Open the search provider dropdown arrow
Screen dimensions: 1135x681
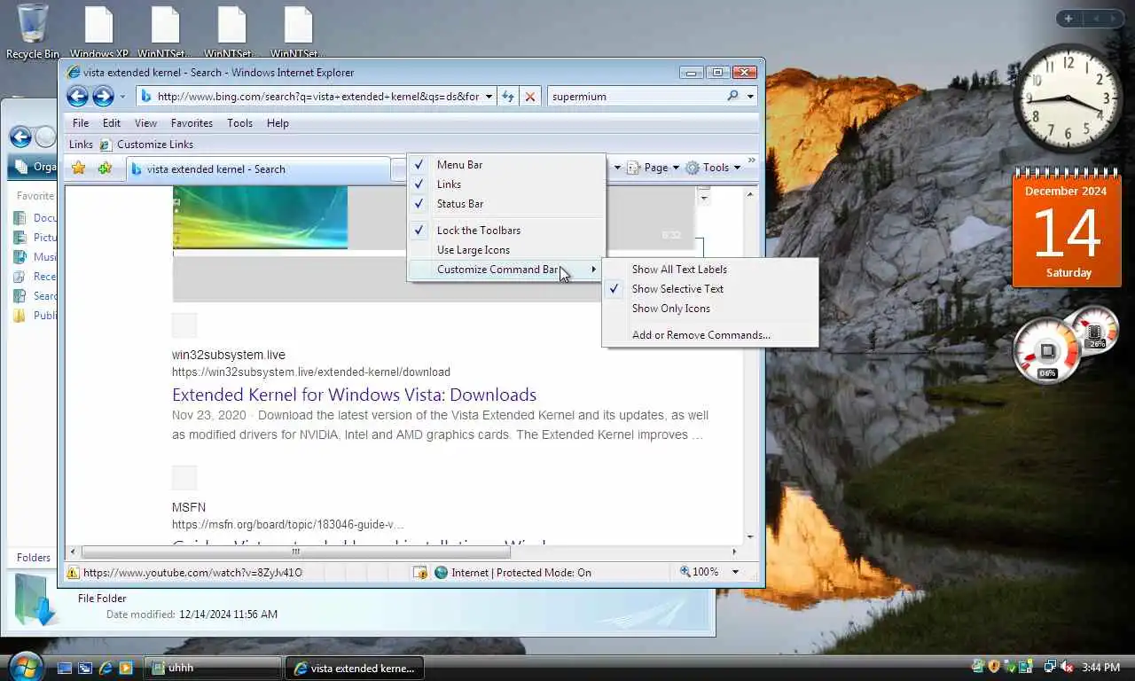click(x=750, y=97)
